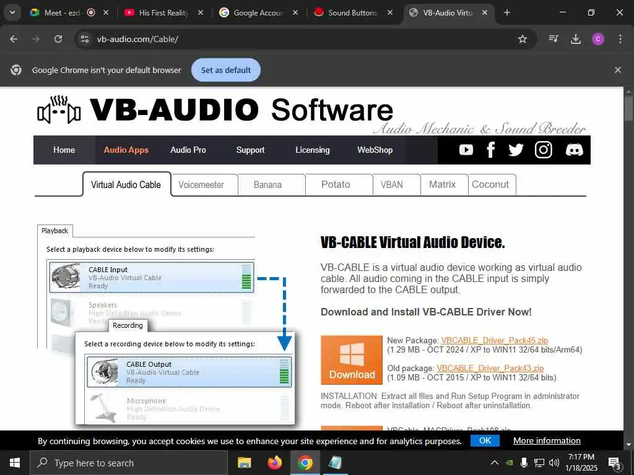Bookmark this page with the star icon
Viewport: 634px width, 475px height.
[x=523, y=39]
